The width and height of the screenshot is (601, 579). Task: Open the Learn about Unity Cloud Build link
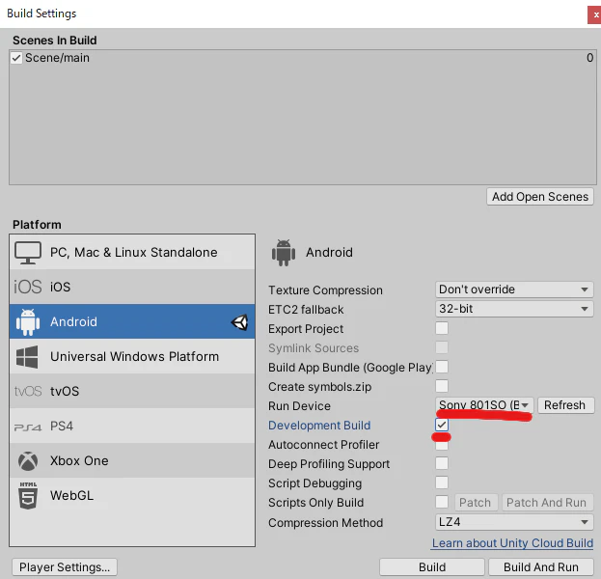pyautogui.click(x=512, y=543)
